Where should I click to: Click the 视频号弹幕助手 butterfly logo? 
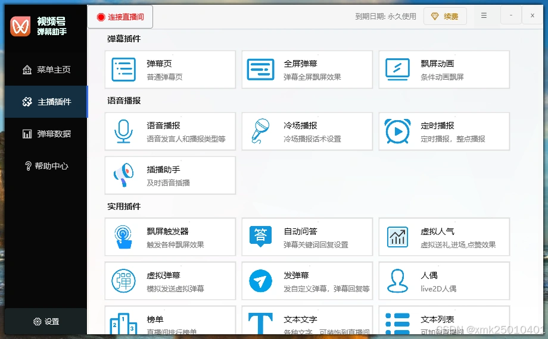click(x=20, y=26)
